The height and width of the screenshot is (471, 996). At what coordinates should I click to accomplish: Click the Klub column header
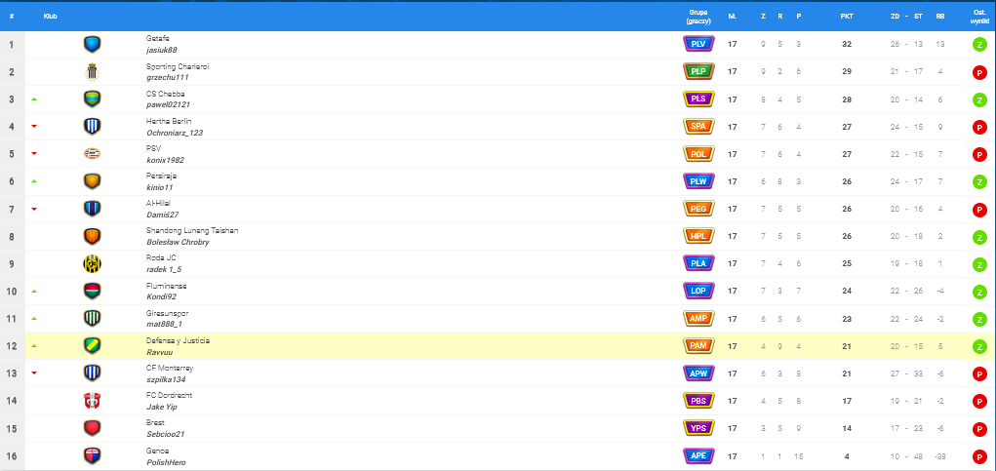50,17
